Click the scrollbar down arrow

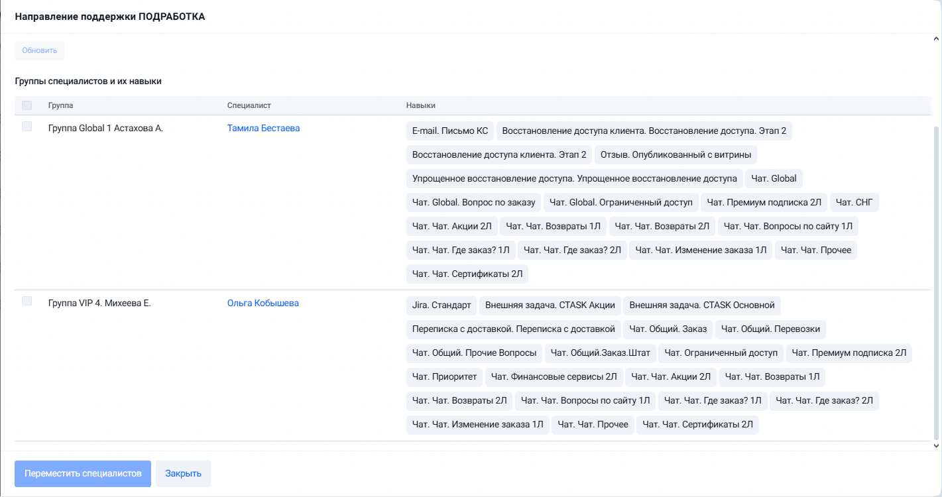(x=936, y=446)
